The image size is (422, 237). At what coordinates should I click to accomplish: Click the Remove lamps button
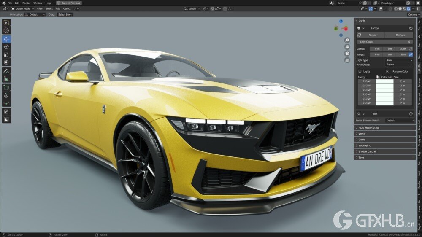pos(399,35)
